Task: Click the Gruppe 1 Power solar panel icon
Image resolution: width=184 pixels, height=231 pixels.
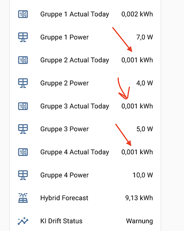Action: pyautogui.click(x=23, y=37)
